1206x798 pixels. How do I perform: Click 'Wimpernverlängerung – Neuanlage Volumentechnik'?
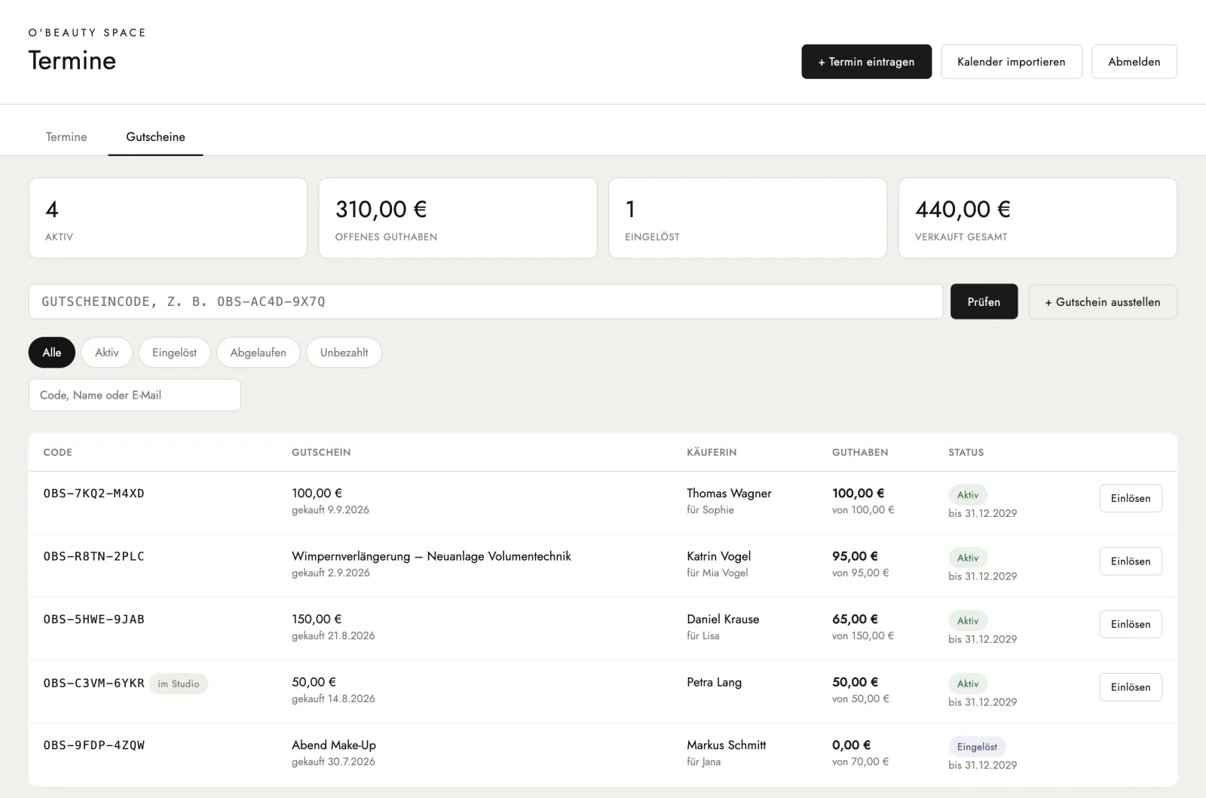[x=431, y=556]
